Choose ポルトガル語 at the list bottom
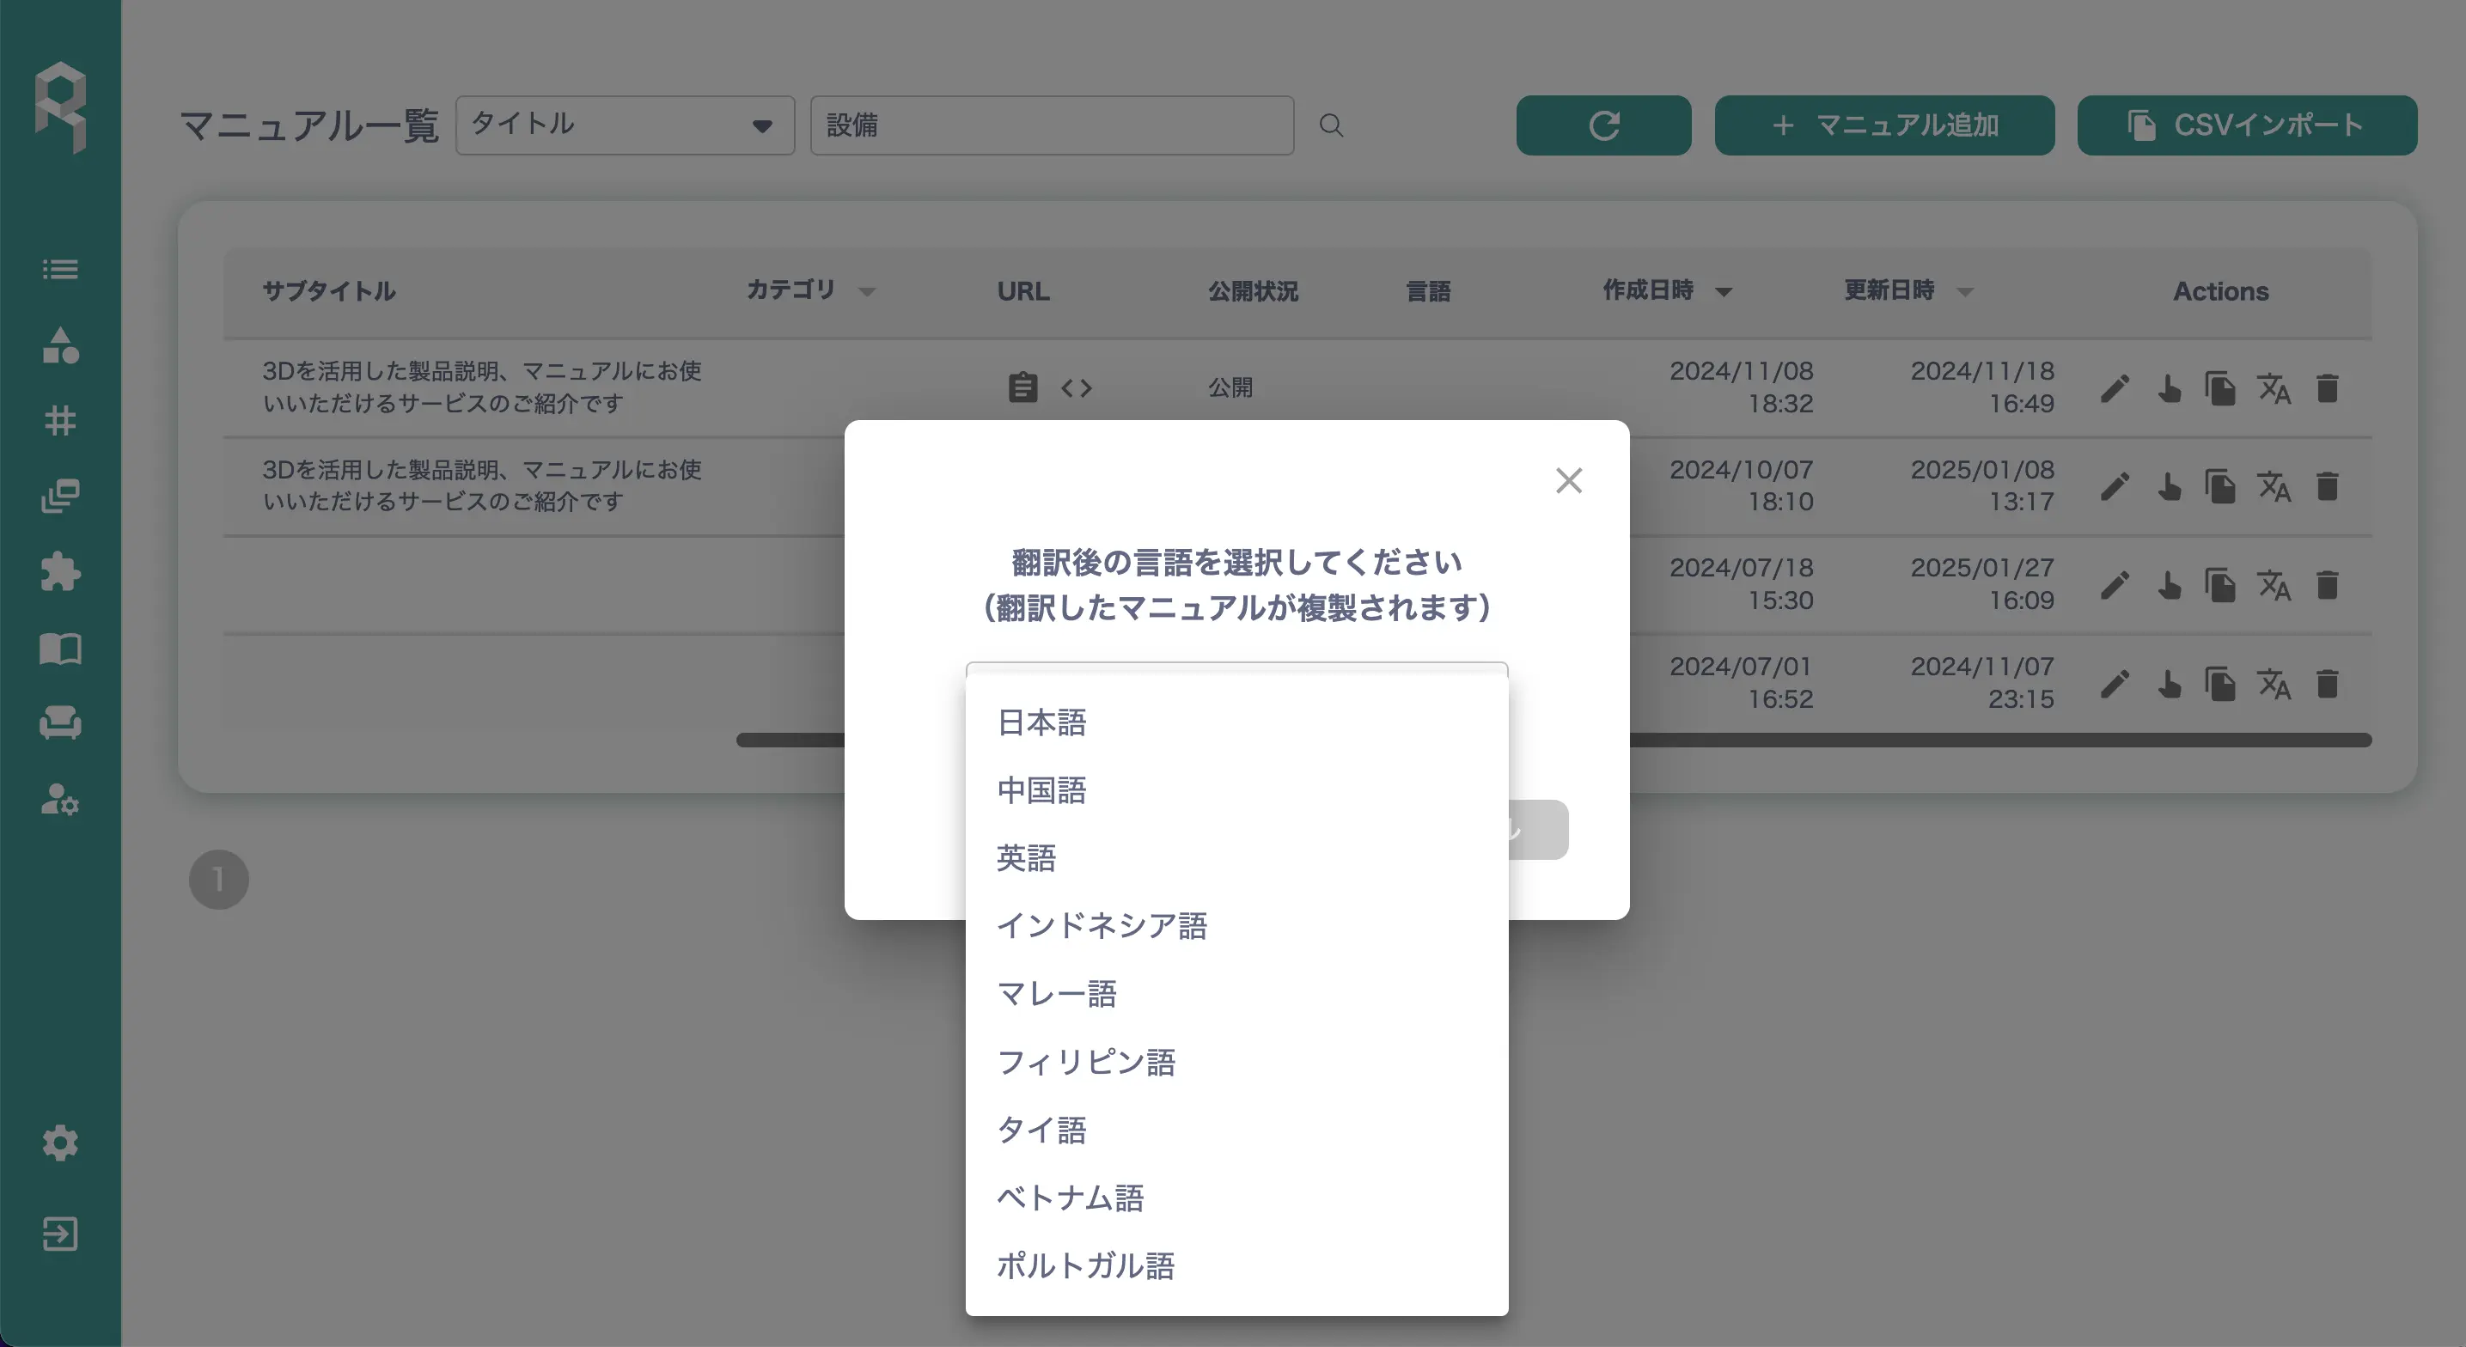 1085,1265
